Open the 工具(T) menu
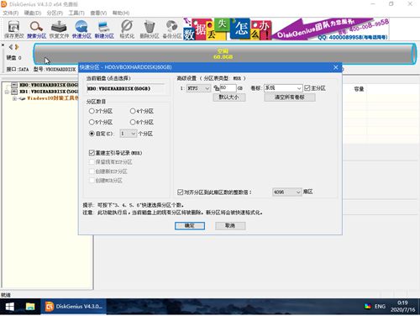The height and width of the screenshot is (316, 420). click(76, 13)
